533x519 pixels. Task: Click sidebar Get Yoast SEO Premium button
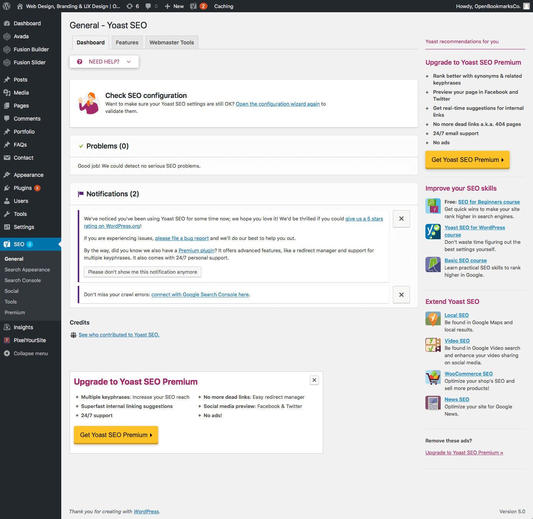pos(468,160)
